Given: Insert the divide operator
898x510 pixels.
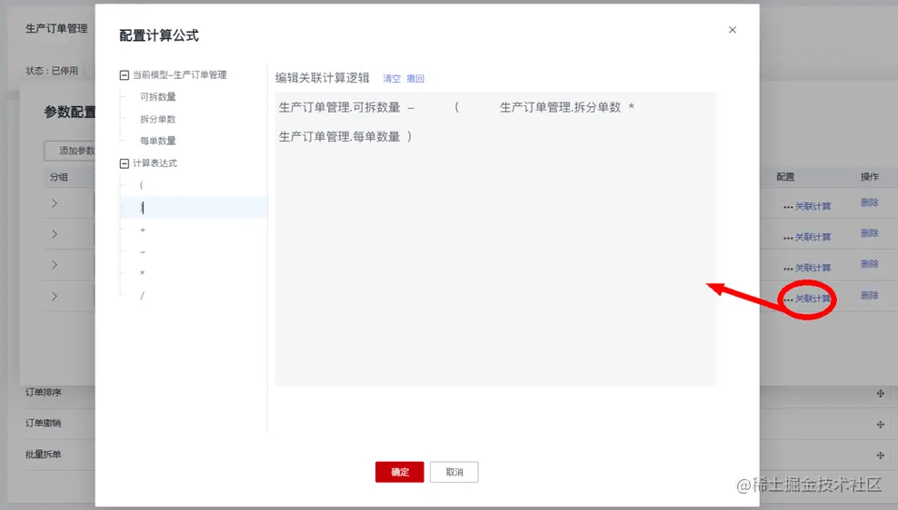Looking at the screenshot, I should (142, 296).
